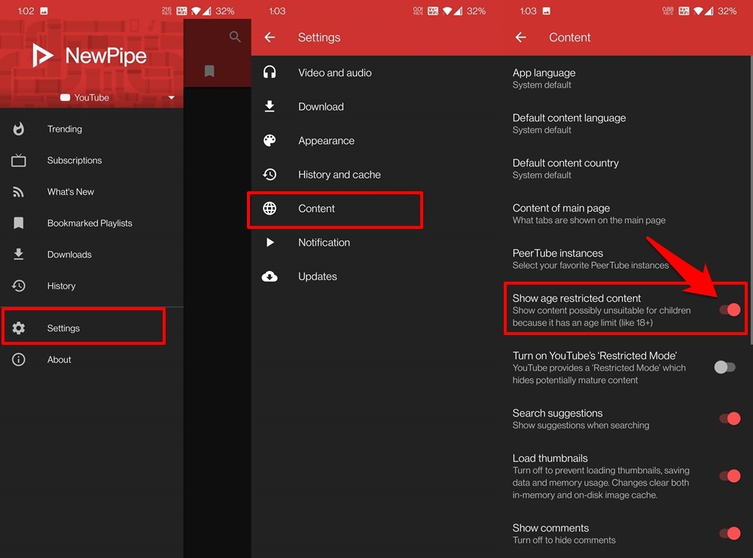
Task: Tap the What's New feed icon
Action: coord(18,191)
